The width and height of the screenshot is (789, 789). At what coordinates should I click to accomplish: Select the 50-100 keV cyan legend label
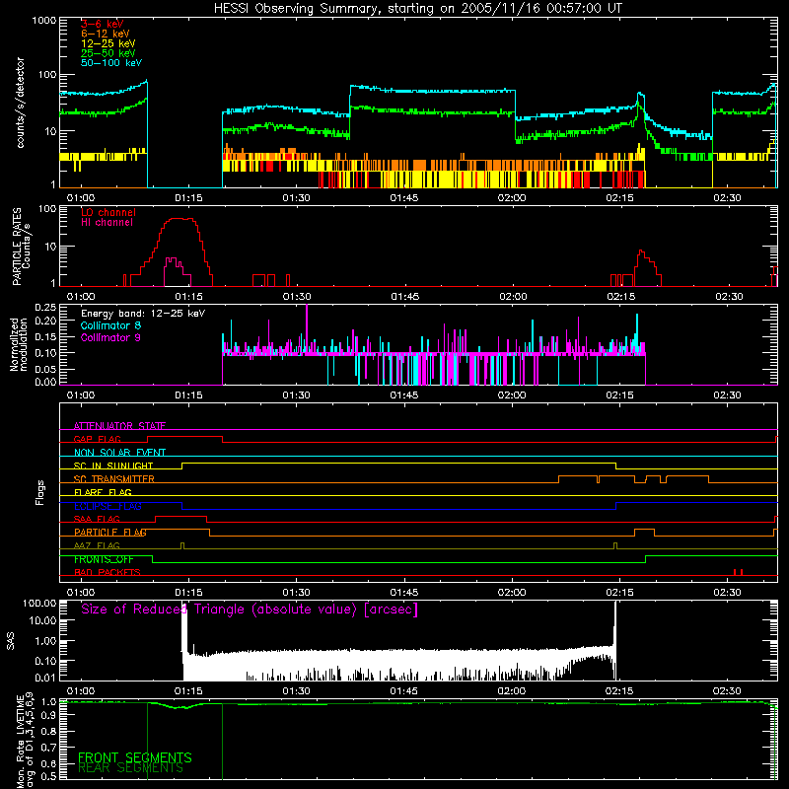coord(111,63)
